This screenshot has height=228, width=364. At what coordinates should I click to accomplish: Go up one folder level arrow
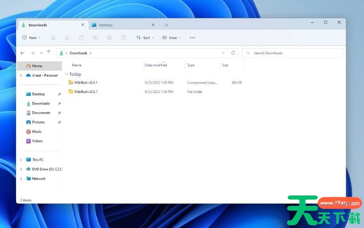click(49, 52)
